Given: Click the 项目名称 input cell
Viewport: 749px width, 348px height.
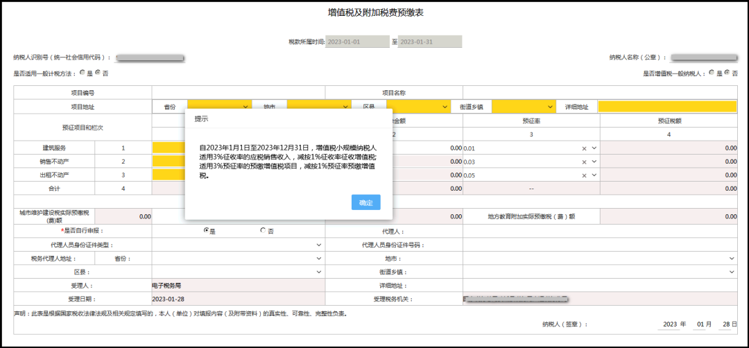Looking at the screenshot, I should (600, 93).
